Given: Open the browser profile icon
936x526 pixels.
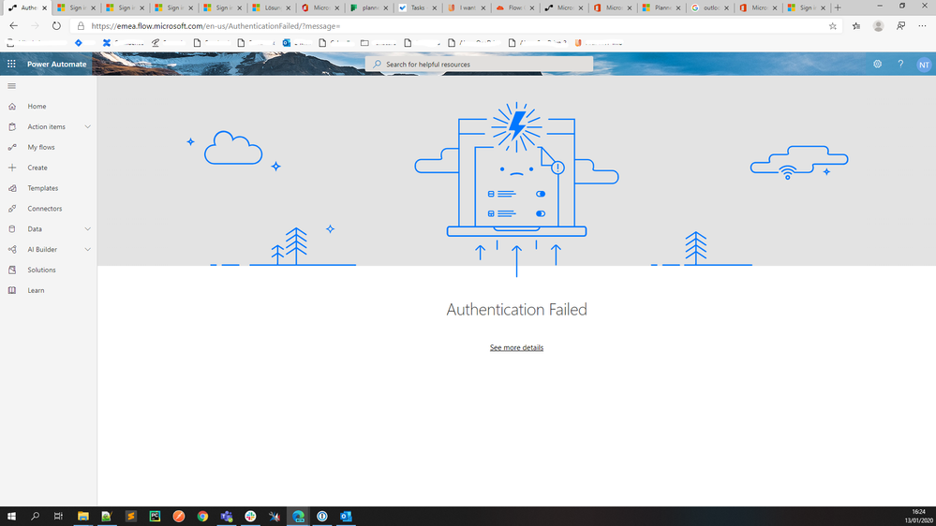Looking at the screenshot, I should [x=878, y=26].
